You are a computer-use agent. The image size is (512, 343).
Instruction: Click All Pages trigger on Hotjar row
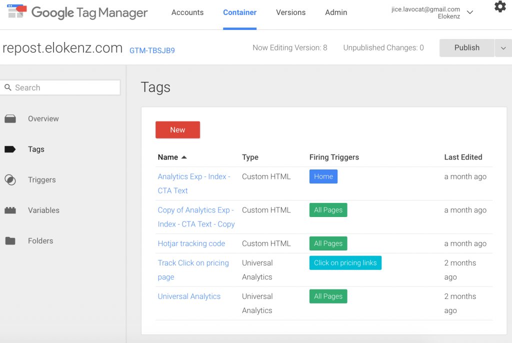328,243
